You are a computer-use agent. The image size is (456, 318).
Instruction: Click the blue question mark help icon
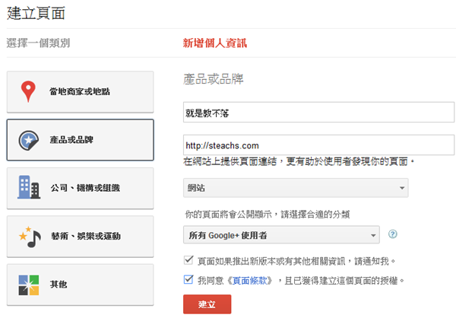[393, 234]
